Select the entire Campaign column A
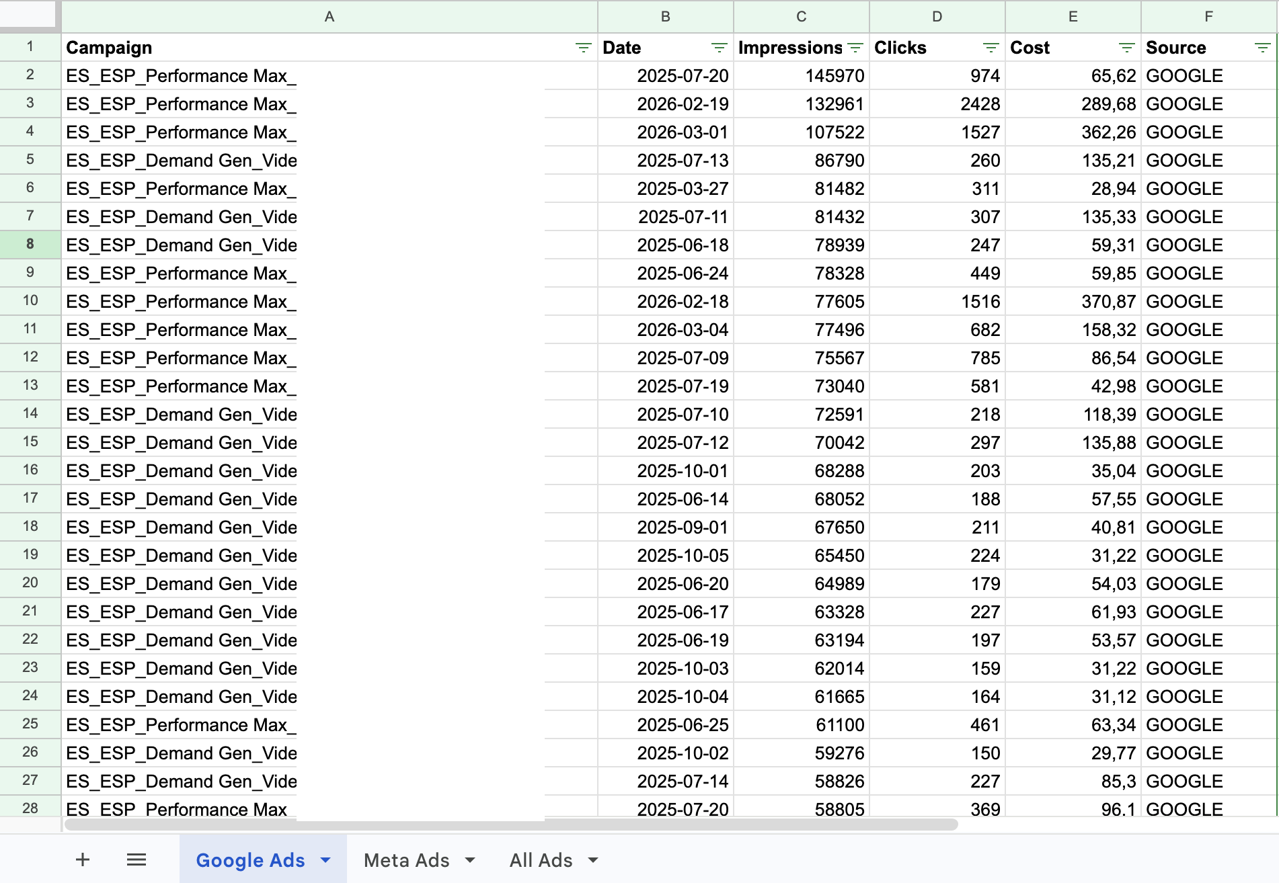1279x883 pixels. coord(330,17)
